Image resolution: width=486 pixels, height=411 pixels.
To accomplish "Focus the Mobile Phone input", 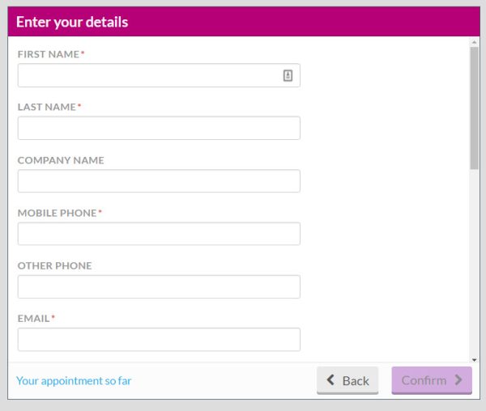I will click(x=159, y=234).
